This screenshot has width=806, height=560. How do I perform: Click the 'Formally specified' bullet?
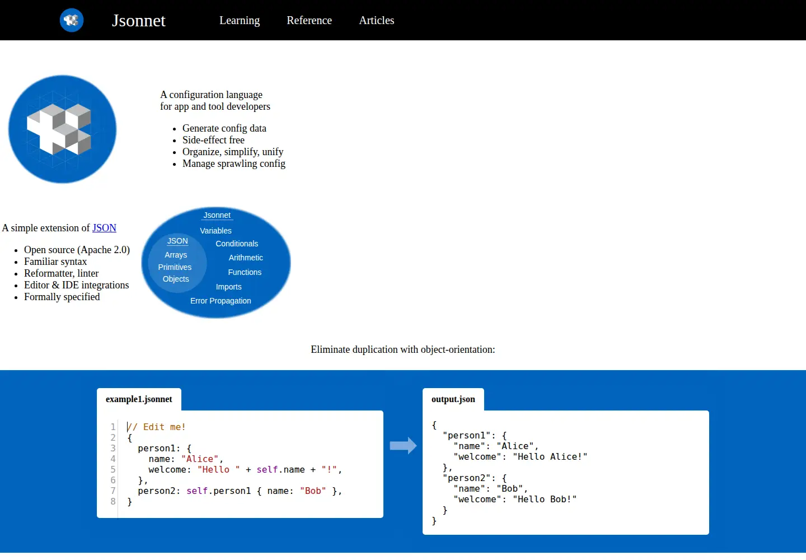pyautogui.click(x=62, y=297)
